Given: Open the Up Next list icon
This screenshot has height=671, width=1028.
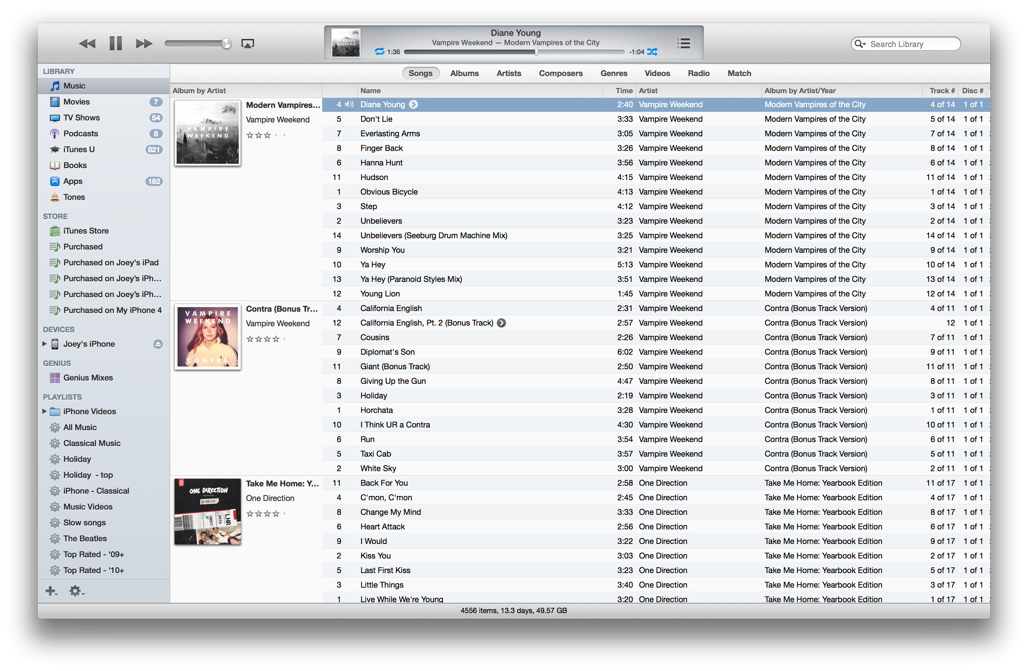Looking at the screenshot, I should tap(684, 43).
